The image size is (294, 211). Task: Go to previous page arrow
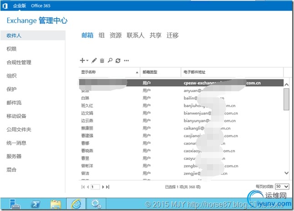pyautogui.click(x=88, y=187)
